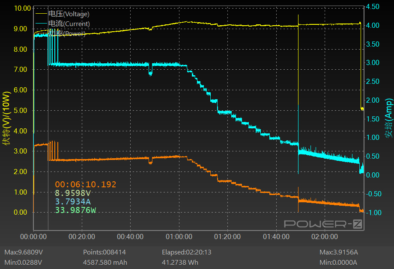Click the Points:008414 status field

pos(104,252)
